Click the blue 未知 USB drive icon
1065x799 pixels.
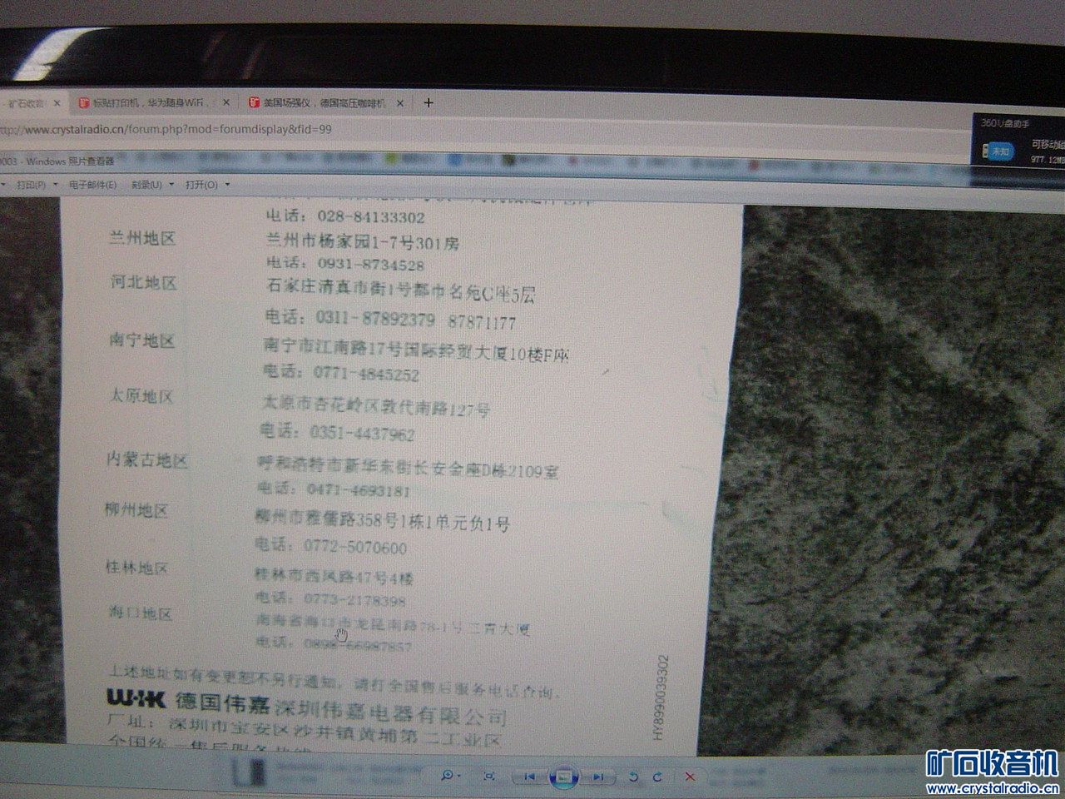(x=999, y=151)
